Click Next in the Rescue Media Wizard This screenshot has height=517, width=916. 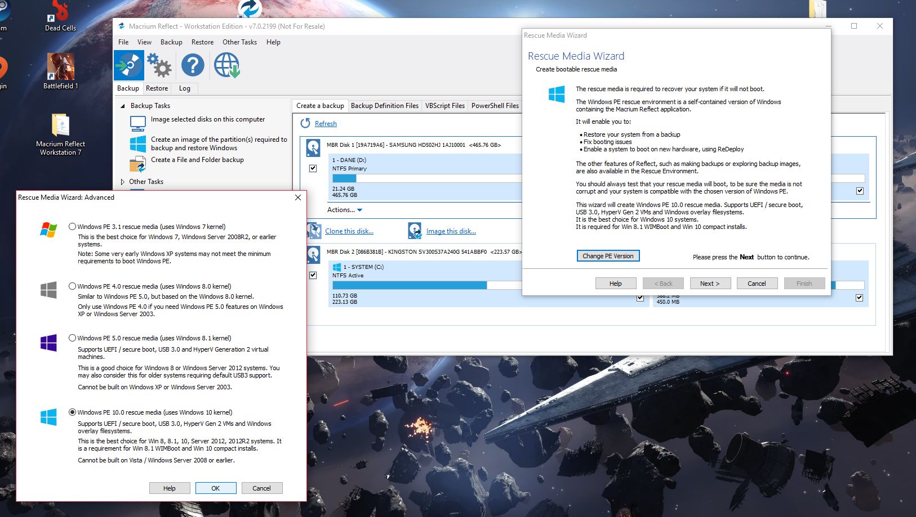(710, 284)
